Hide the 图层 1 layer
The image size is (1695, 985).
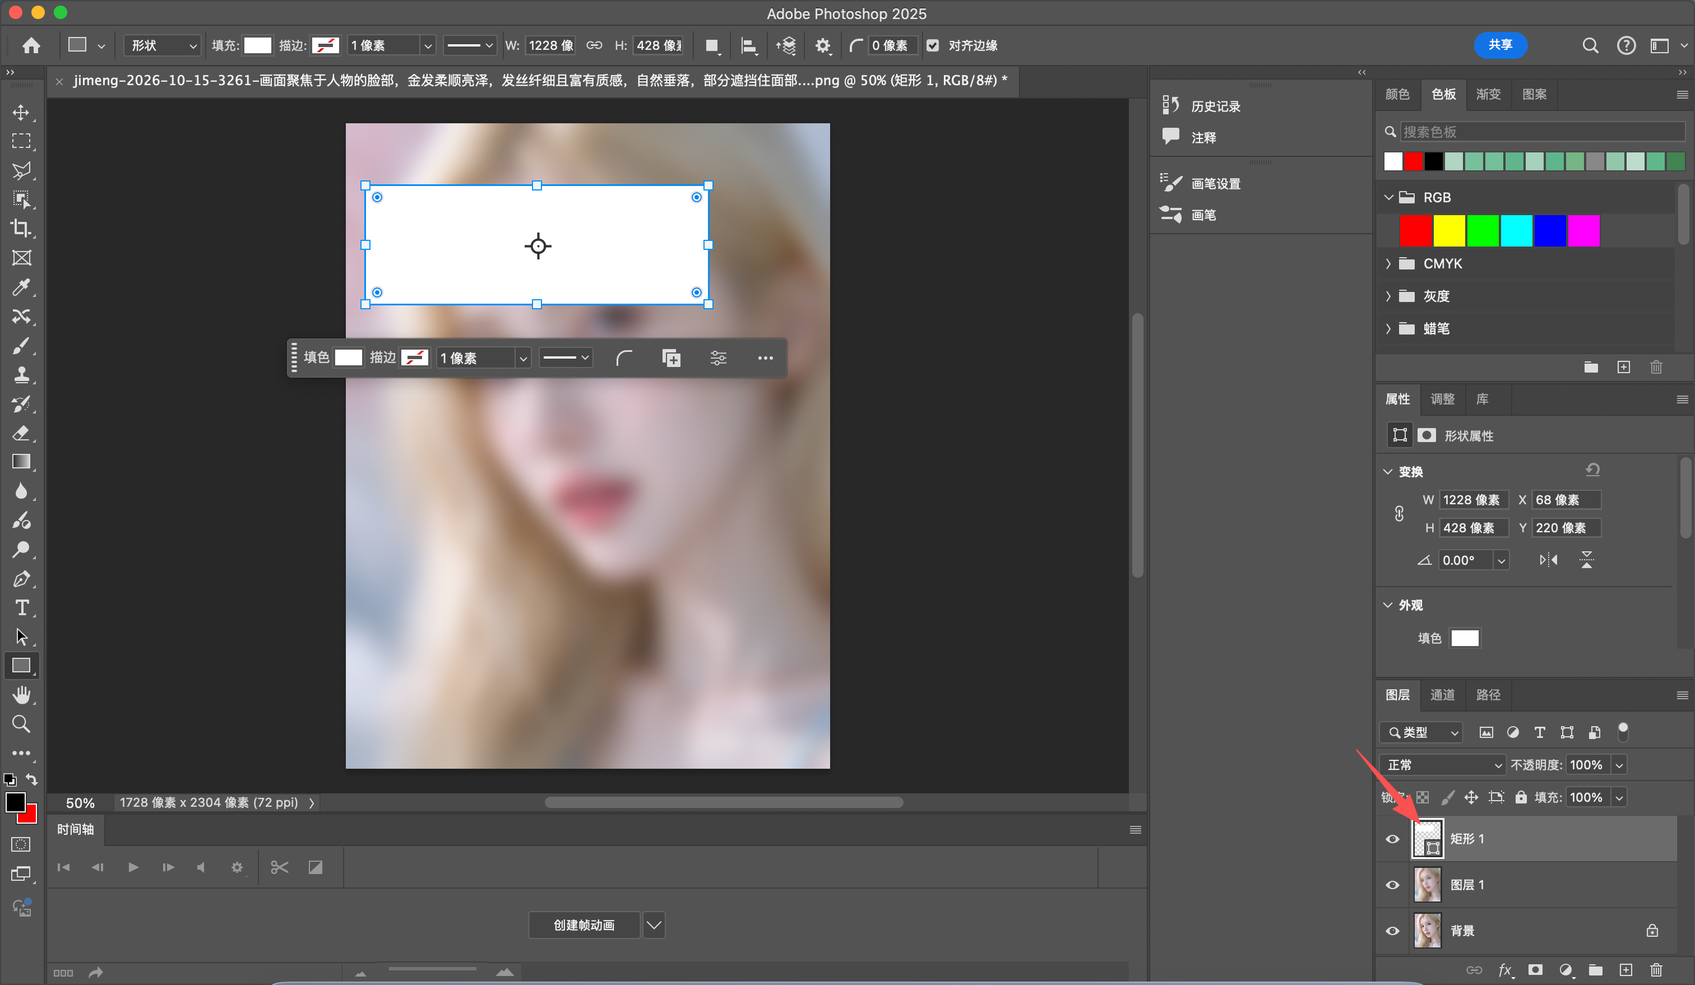(x=1392, y=885)
